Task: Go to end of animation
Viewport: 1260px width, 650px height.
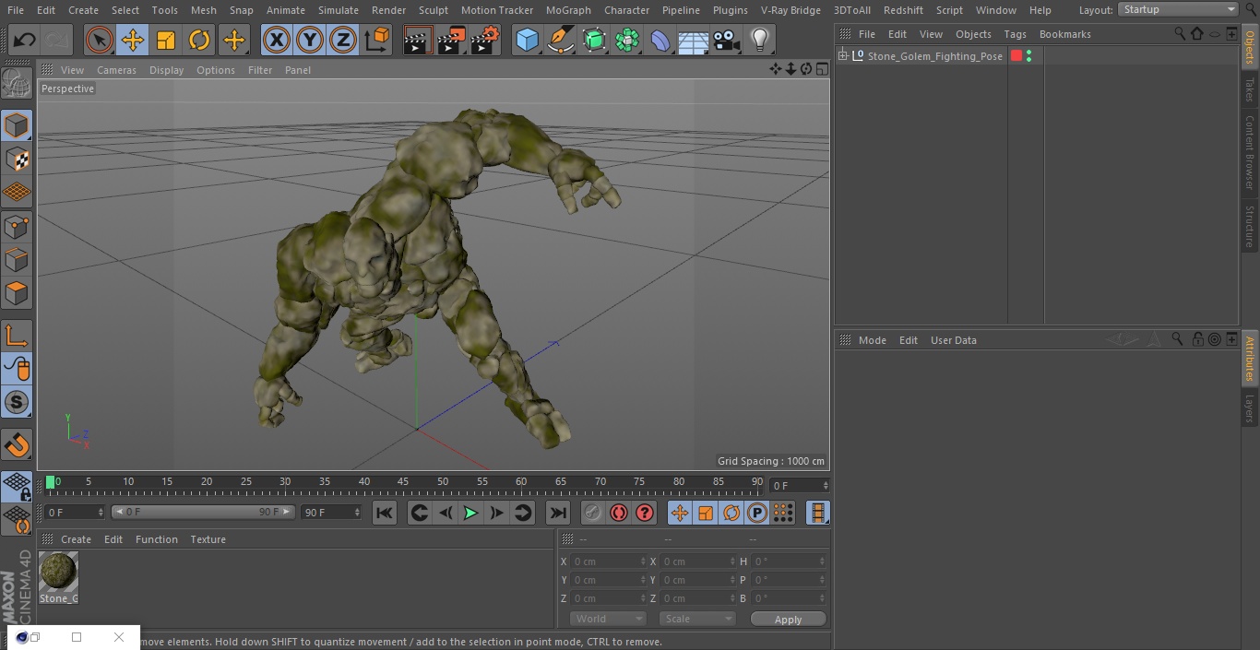Action: 558,513
